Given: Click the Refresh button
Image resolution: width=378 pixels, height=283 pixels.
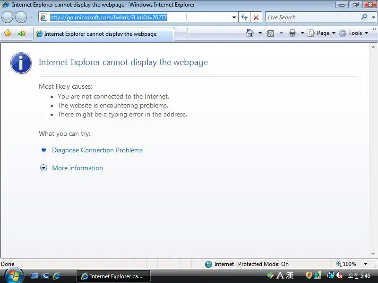Looking at the screenshot, I should pos(244,17).
